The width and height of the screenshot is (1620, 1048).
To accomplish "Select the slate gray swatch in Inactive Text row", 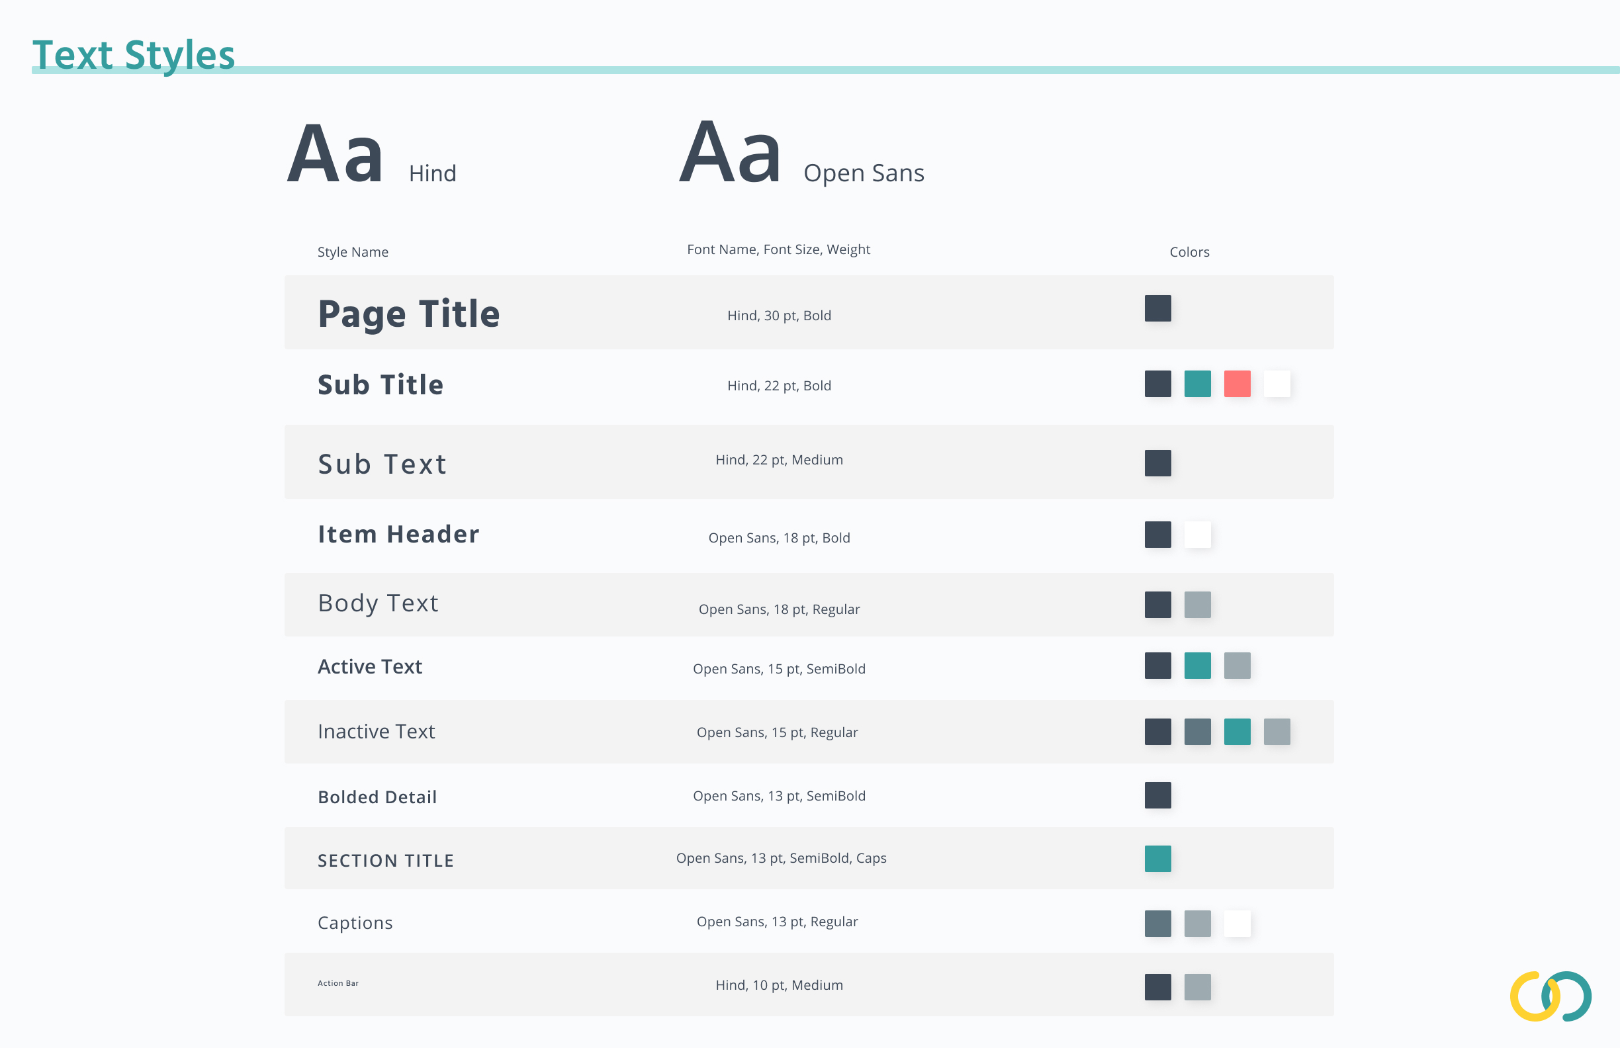I will 1197,732.
